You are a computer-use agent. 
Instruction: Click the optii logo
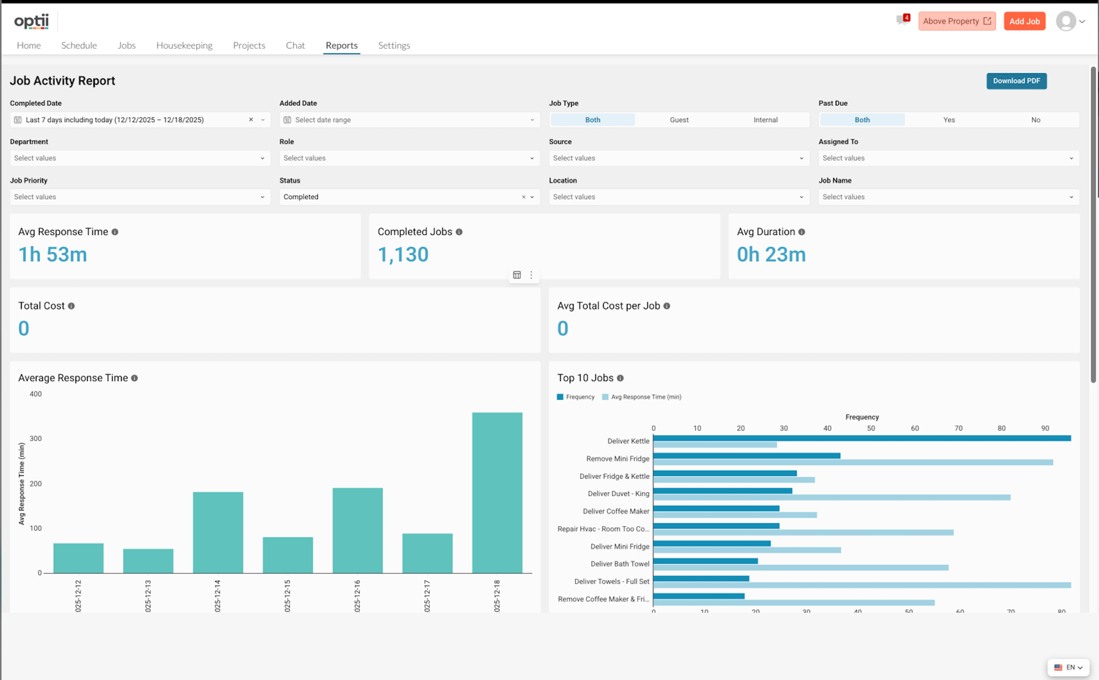(x=31, y=20)
